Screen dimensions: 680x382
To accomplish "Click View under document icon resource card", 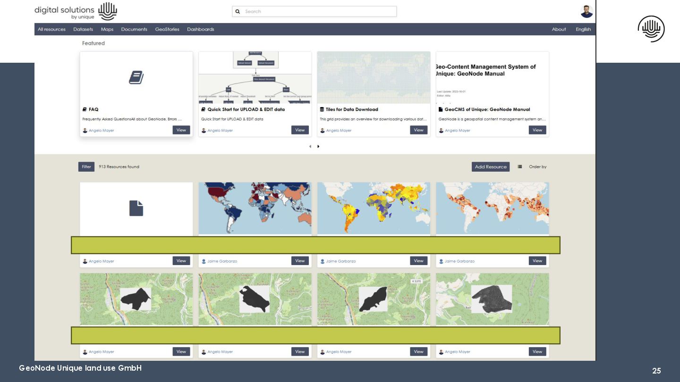I will [181, 261].
